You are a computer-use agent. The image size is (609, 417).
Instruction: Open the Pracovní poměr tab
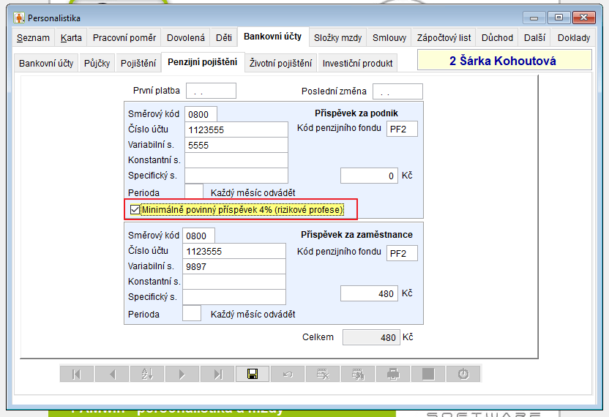pos(124,38)
